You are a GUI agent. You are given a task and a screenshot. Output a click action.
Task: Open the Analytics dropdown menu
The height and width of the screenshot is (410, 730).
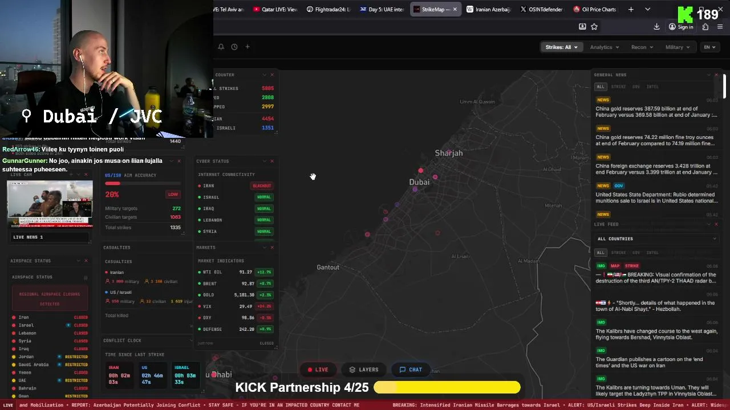click(605, 47)
